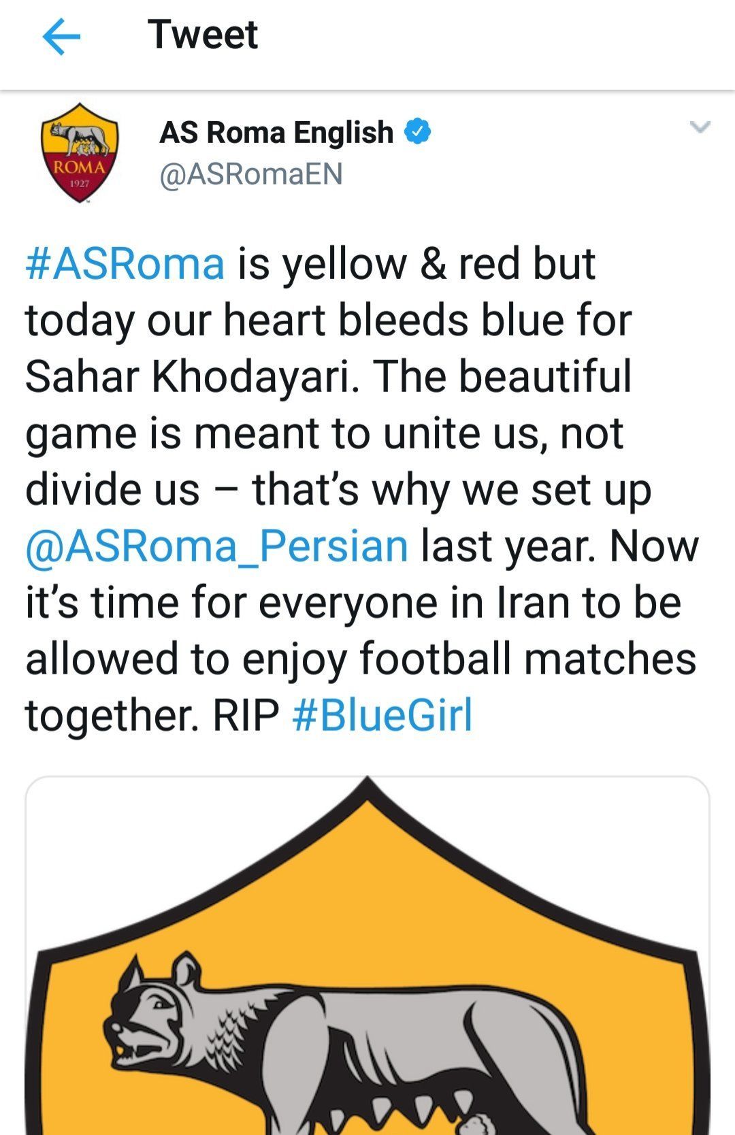Open the #BlueGirl hashtag

click(x=382, y=715)
